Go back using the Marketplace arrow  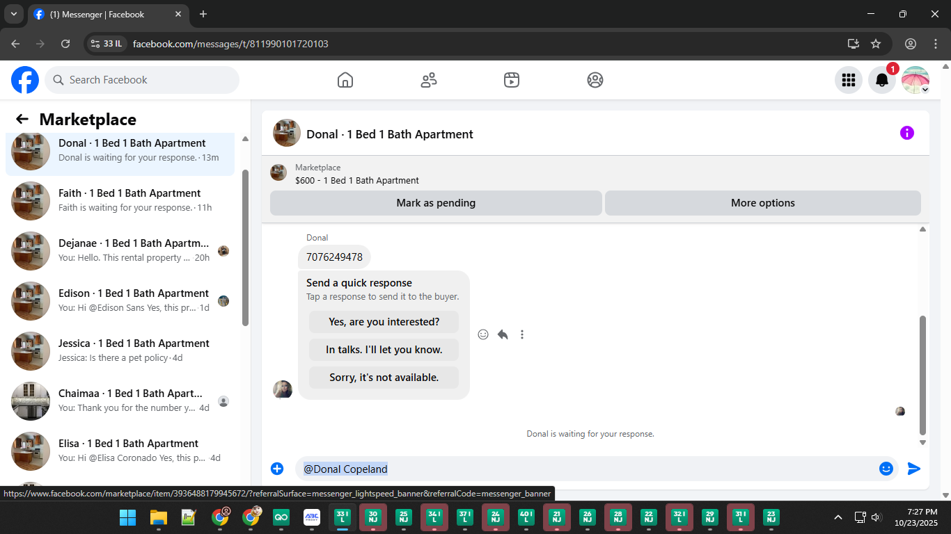(x=22, y=119)
